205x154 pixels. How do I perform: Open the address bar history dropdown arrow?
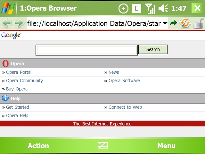point(165,23)
